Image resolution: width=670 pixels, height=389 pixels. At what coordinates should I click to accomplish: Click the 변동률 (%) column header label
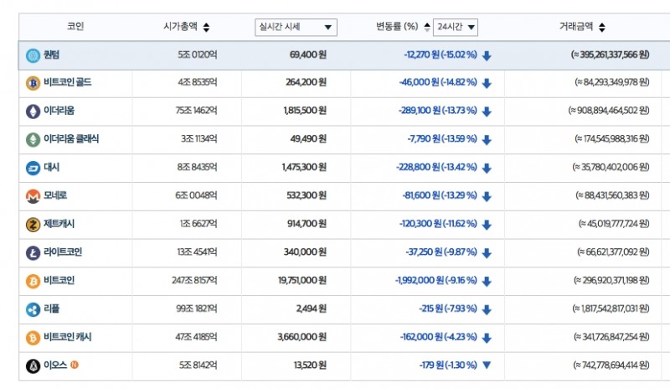pyautogui.click(x=397, y=27)
